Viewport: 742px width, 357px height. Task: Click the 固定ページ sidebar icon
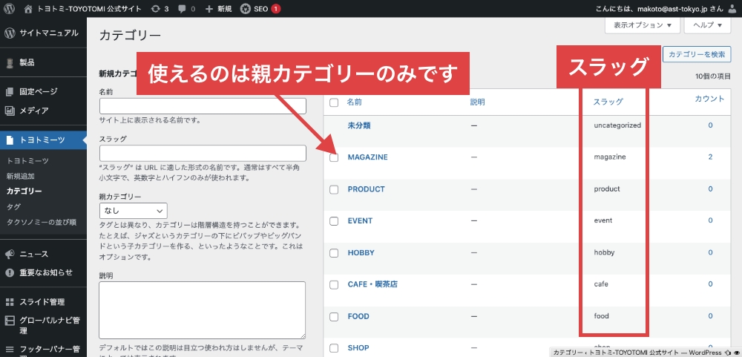pyautogui.click(x=10, y=91)
